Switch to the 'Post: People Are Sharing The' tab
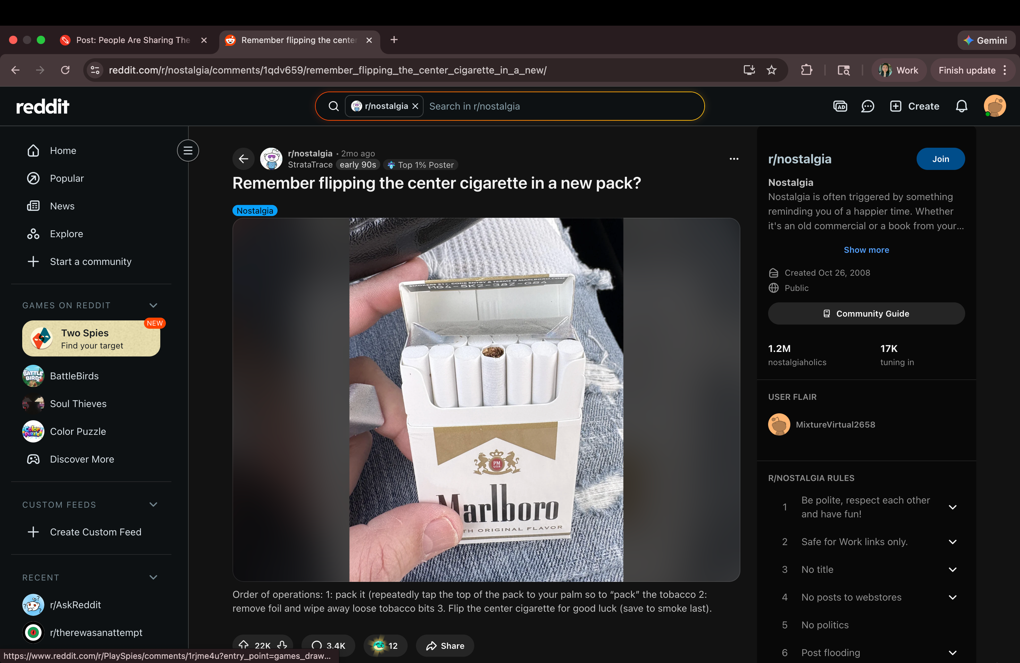Screen dimensions: 1020x663 [133, 40]
